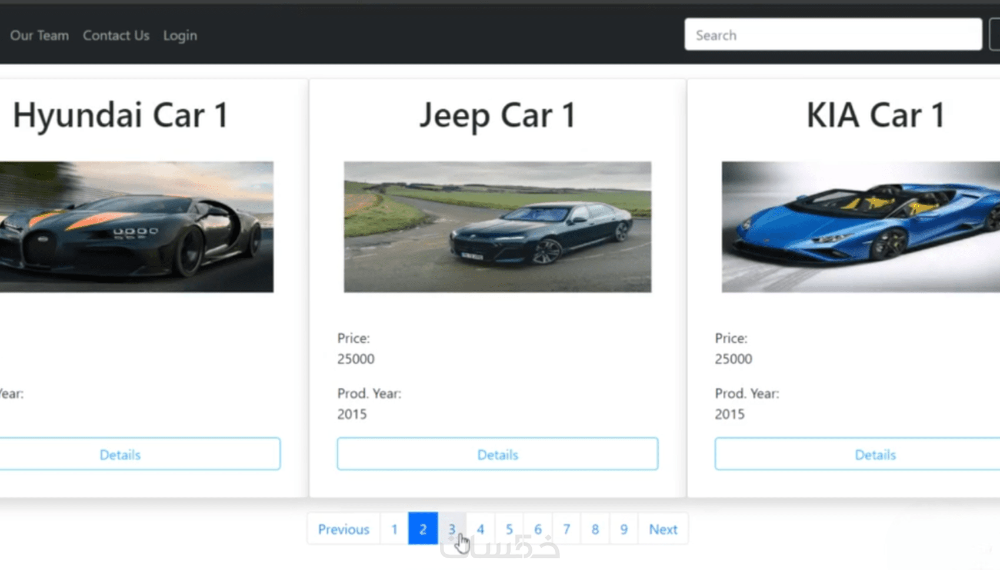Click KIA Car 1 Prod. Year label
Viewport: 1000px width, 570px height.
click(747, 394)
